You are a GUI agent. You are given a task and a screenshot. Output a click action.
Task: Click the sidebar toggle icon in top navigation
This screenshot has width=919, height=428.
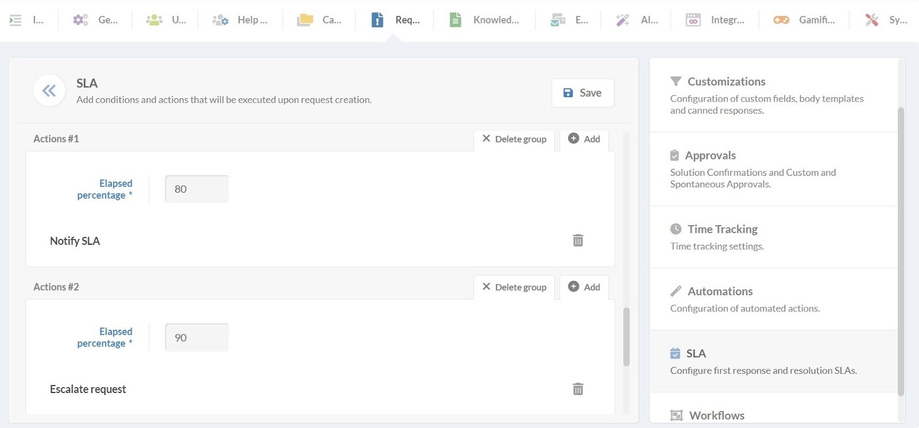(16, 20)
